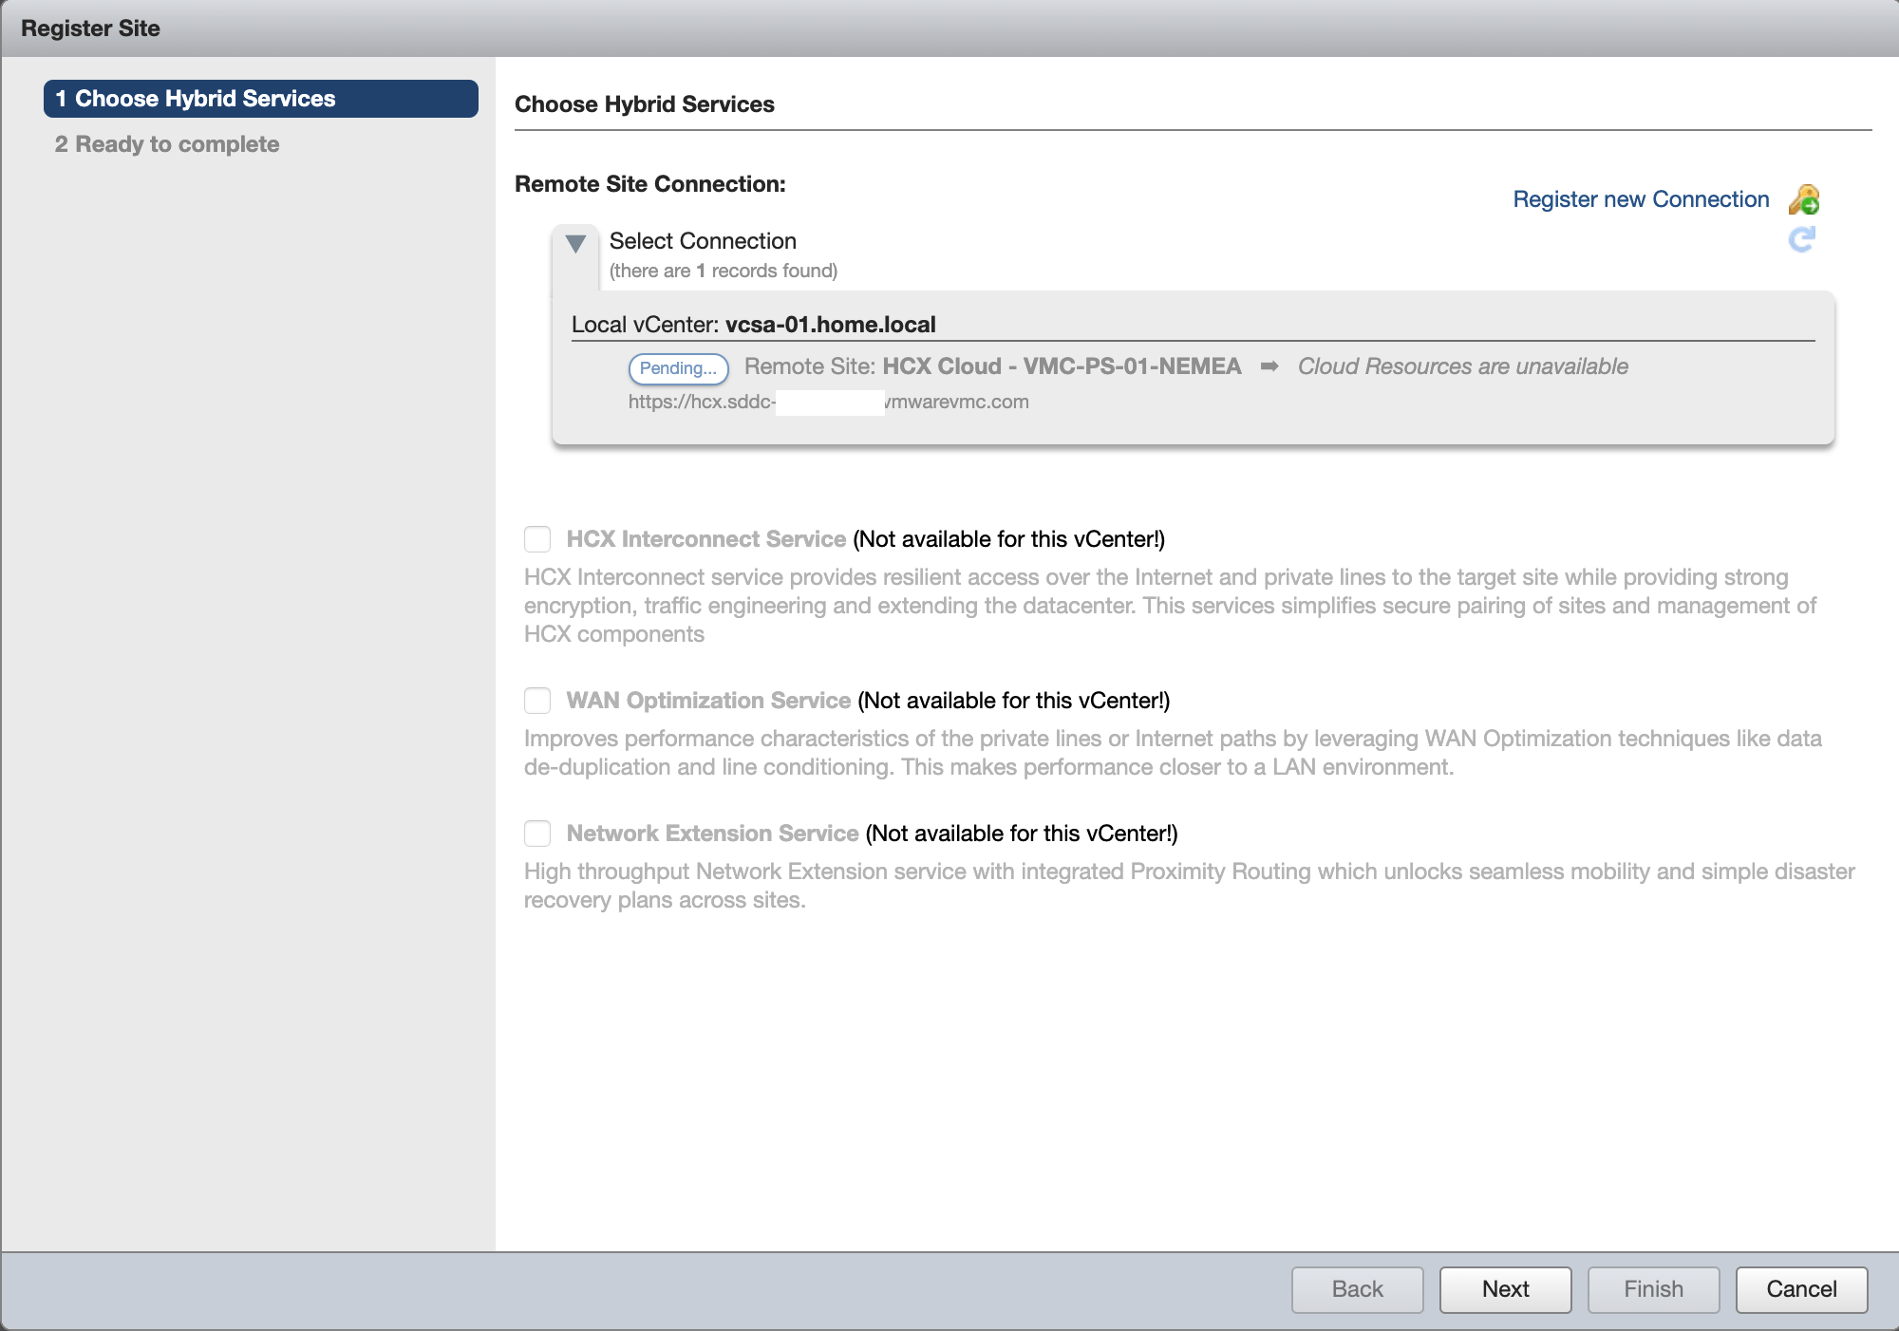Click the Pending status badge
Image resolution: width=1899 pixels, height=1331 pixels.
tap(678, 368)
